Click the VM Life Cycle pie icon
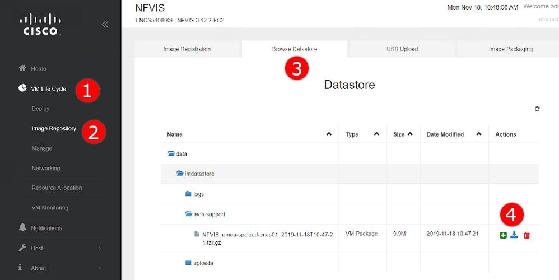 tap(22, 88)
